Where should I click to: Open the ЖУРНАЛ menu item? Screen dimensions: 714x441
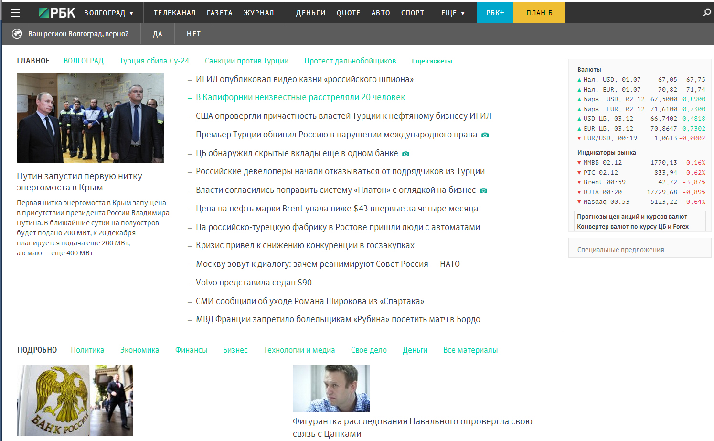(x=259, y=13)
